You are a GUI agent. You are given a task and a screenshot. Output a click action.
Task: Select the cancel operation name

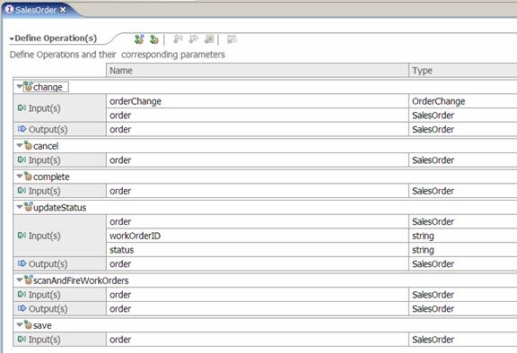tap(46, 146)
